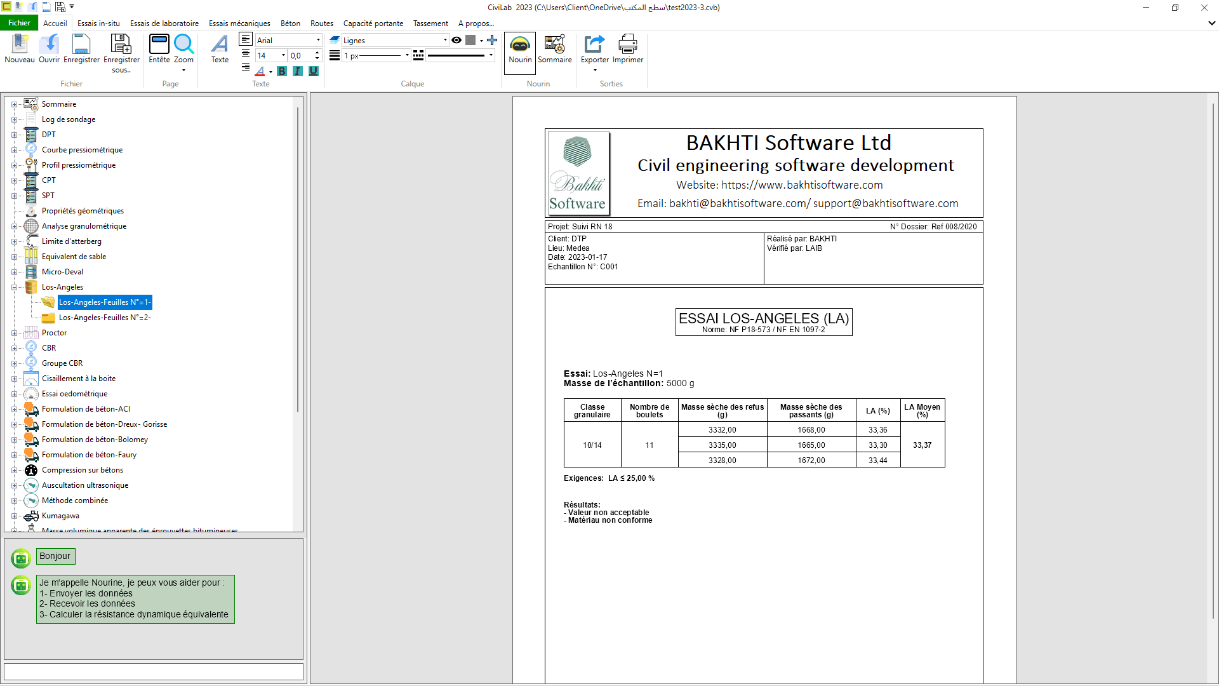Viewport: 1219px width, 686px height.
Task: Open the Sommaire summary tool
Action: 554,49
